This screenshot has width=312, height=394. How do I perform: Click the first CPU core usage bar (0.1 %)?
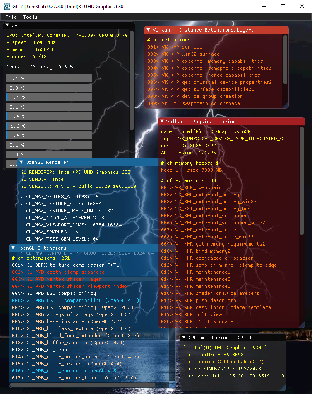point(49,78)
